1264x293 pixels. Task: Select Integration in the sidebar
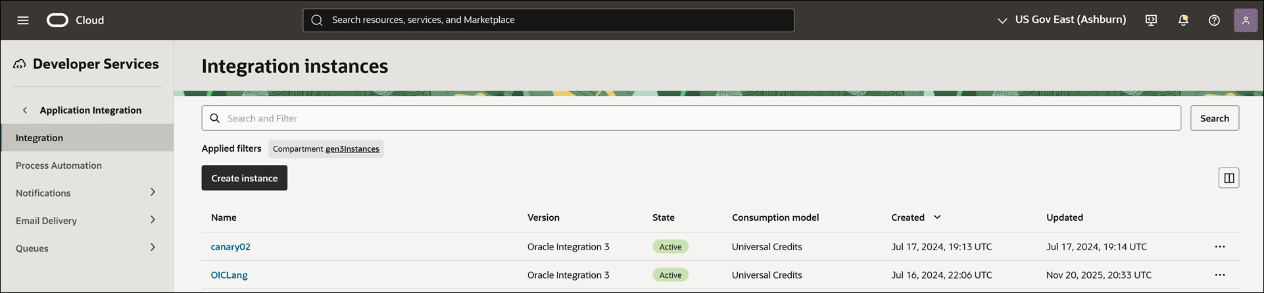(x=87, y=138)
